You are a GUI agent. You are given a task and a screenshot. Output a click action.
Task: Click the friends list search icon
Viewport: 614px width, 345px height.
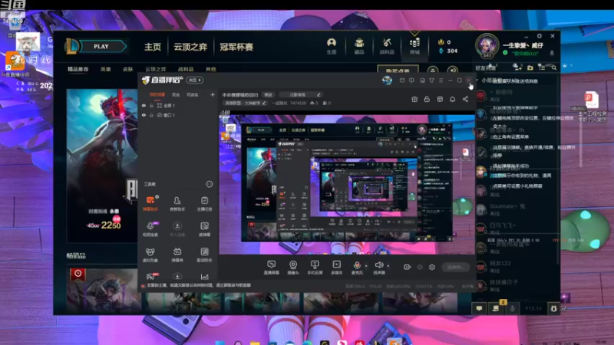click(554, 67)
